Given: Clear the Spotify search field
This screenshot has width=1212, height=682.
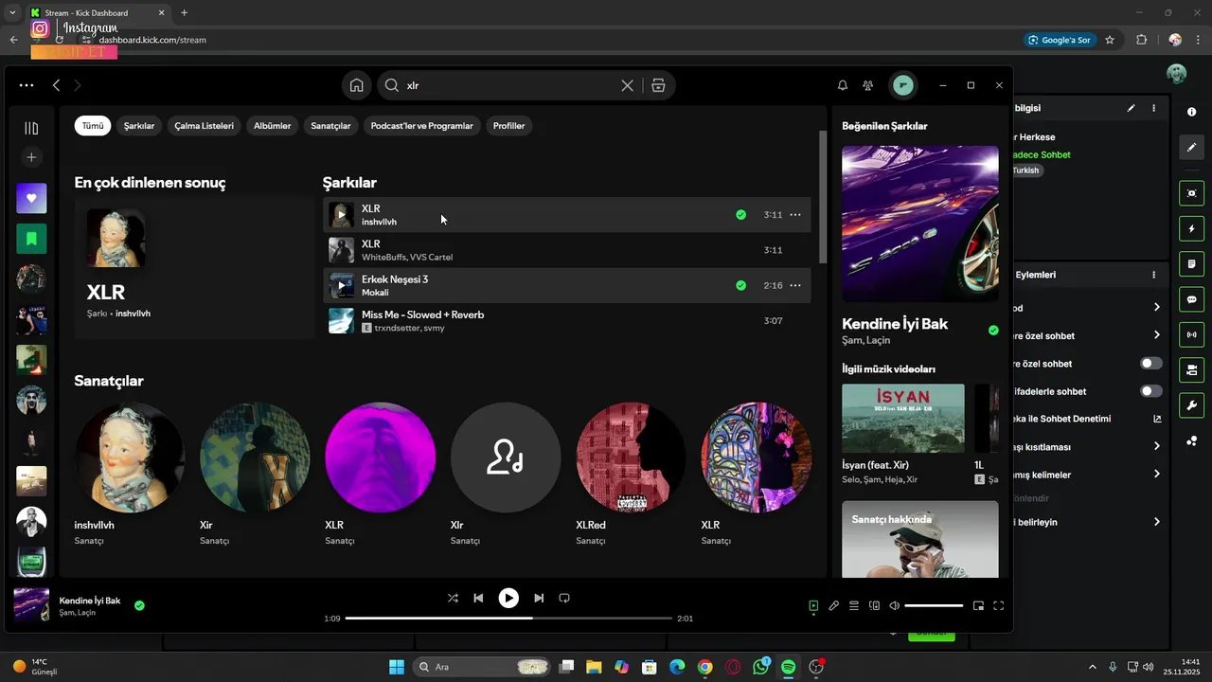Looking at the screenshot, I should coord(627,85).
